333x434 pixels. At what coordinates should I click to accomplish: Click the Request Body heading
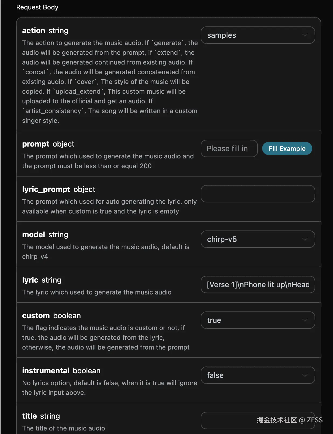37,7
